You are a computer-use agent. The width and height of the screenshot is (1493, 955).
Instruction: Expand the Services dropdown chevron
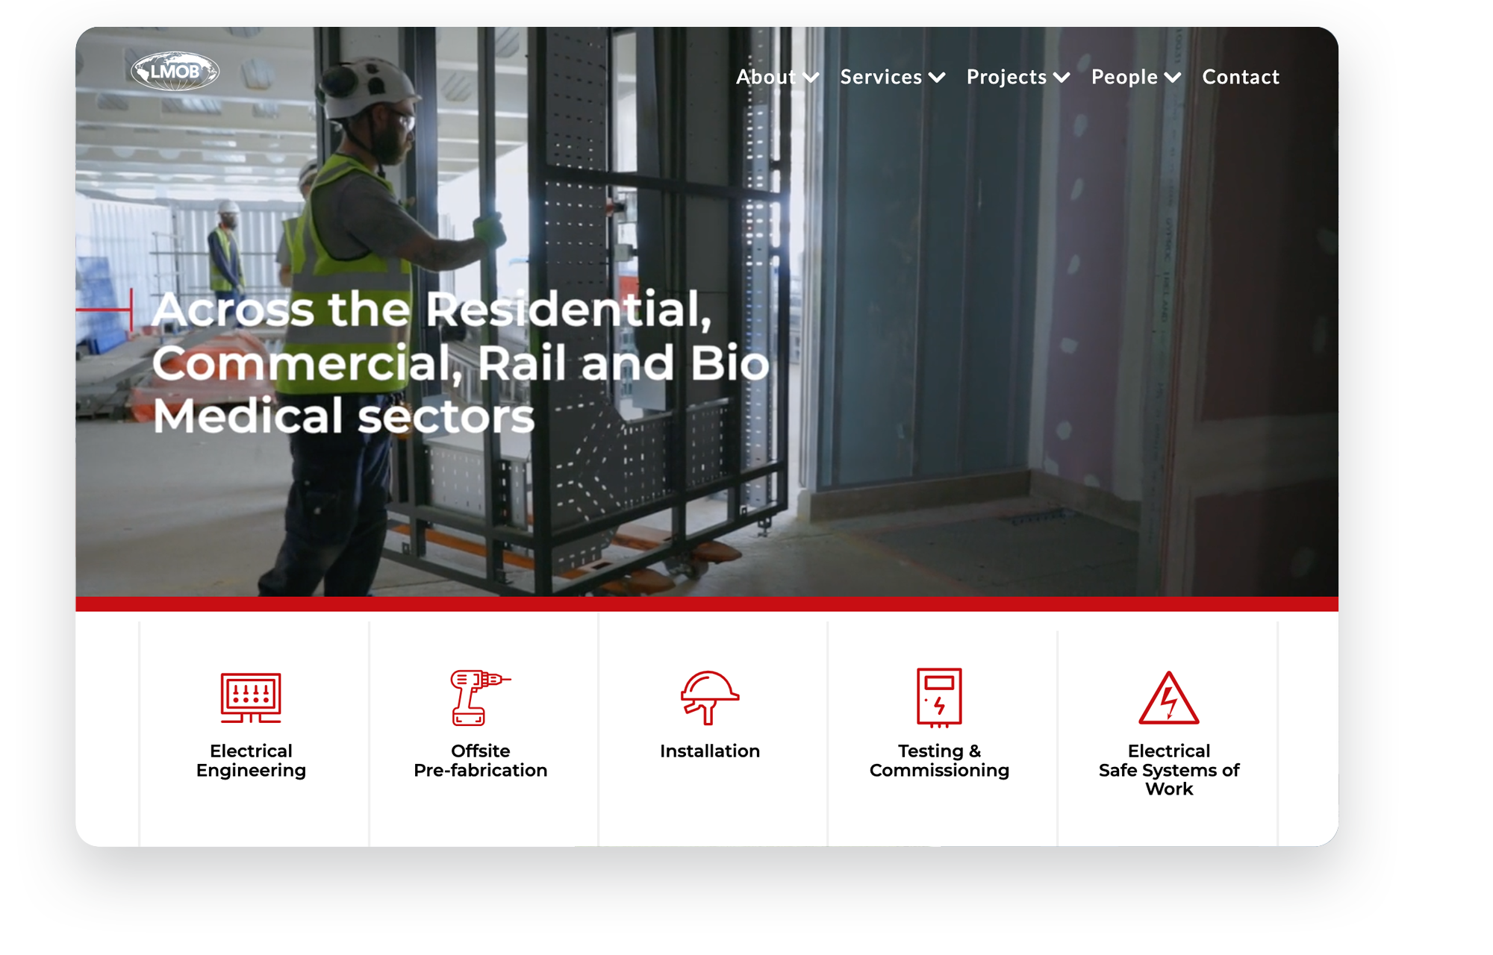point(937,78)
